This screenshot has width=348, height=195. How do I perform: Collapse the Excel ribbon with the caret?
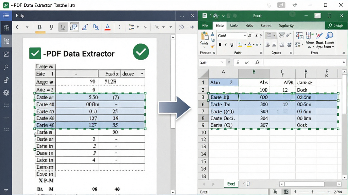coord(344,53)
